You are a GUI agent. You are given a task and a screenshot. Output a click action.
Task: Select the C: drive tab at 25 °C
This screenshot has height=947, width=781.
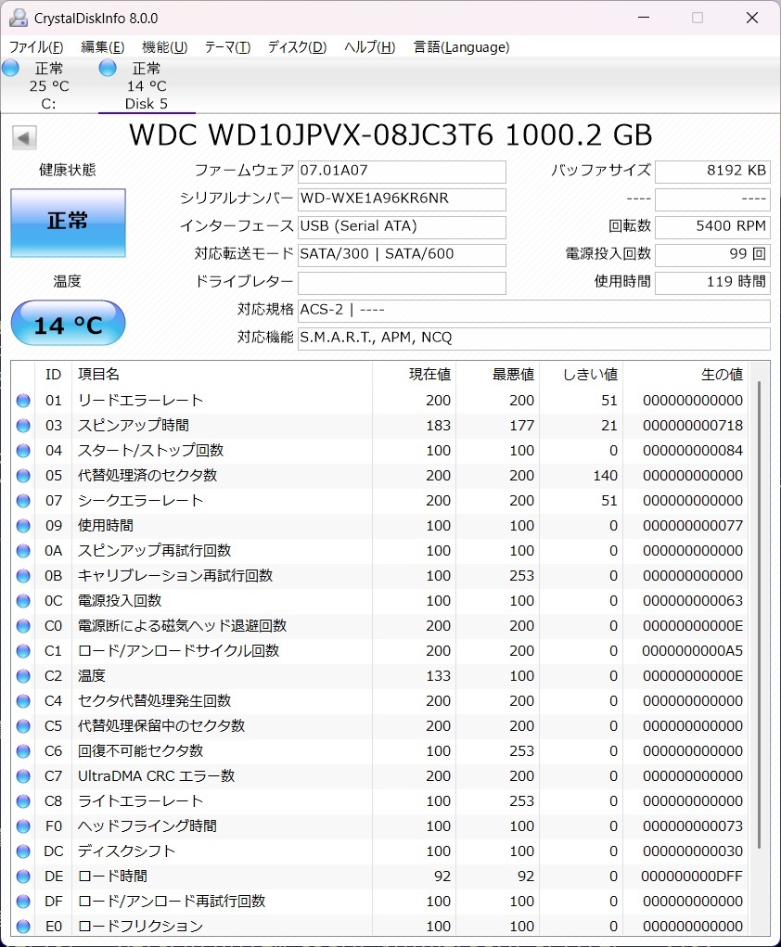click(x=48, y=85)
